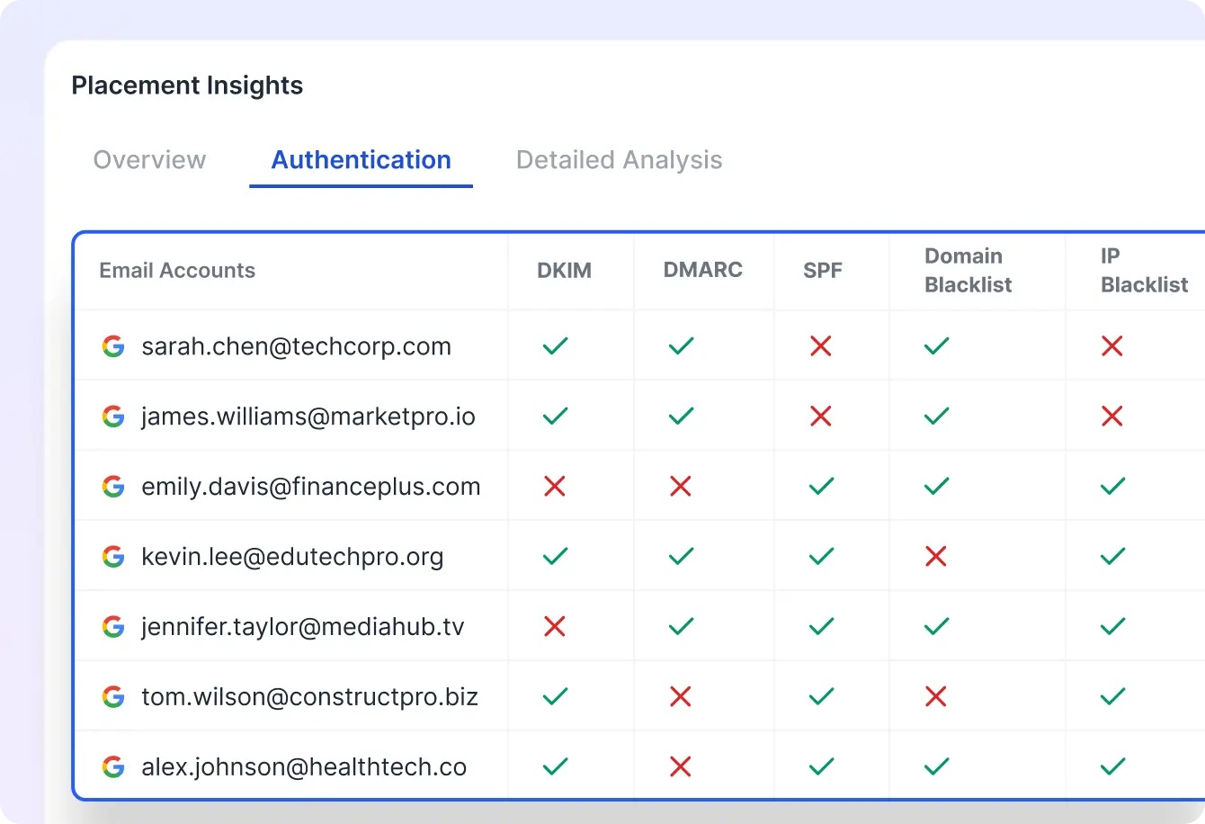Open the Detailed Analysis tab
The width and height of the screenshot is (1205, 824).
click(619, 160)
